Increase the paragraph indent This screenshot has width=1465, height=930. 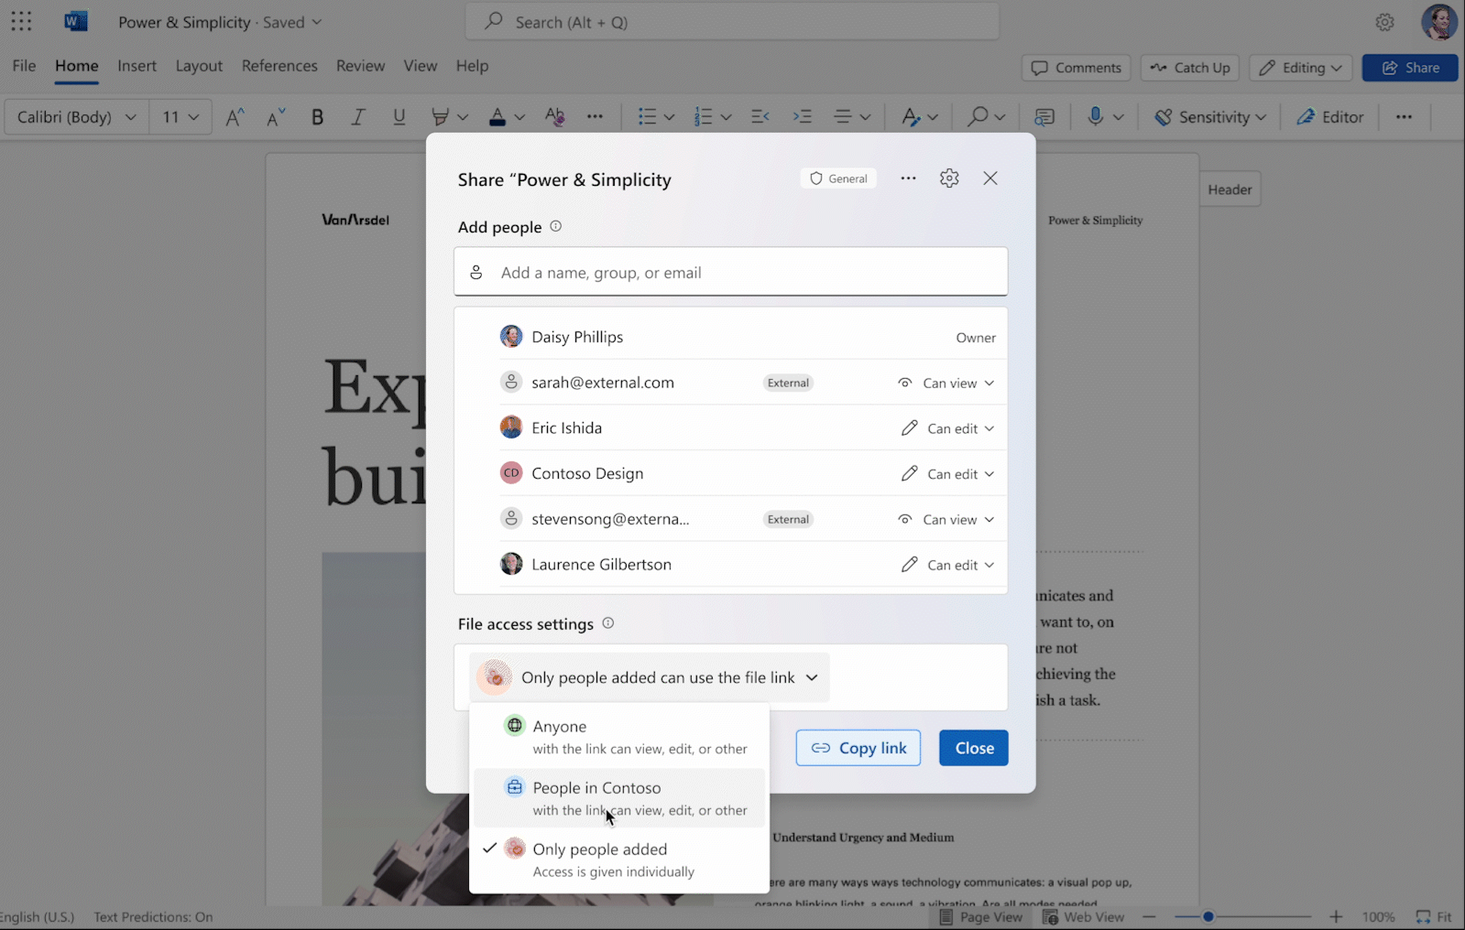[803, 117]
